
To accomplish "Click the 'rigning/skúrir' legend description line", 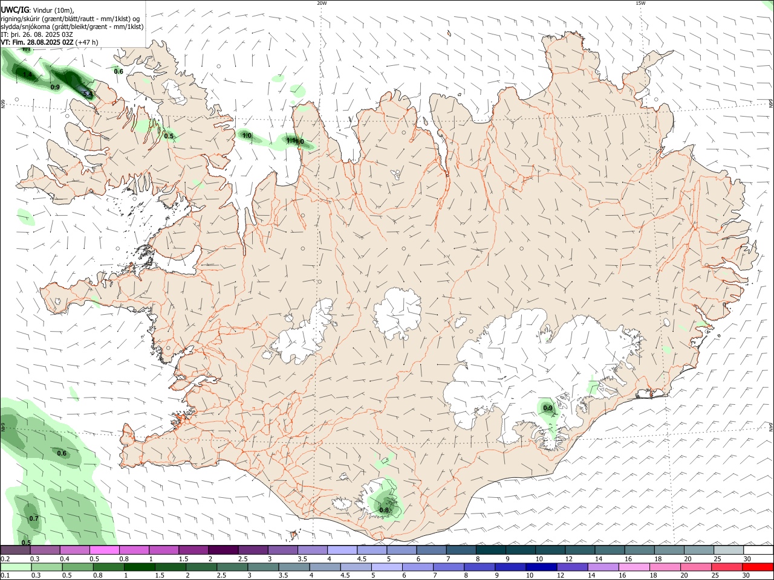I will click(x=70, y=19).
